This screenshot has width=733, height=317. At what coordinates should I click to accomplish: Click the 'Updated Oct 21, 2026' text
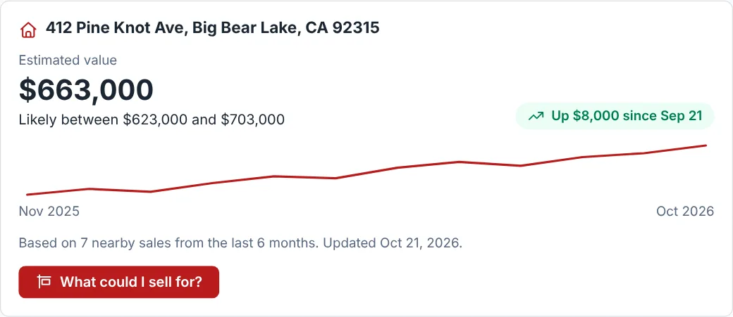(x=393, y=243)
